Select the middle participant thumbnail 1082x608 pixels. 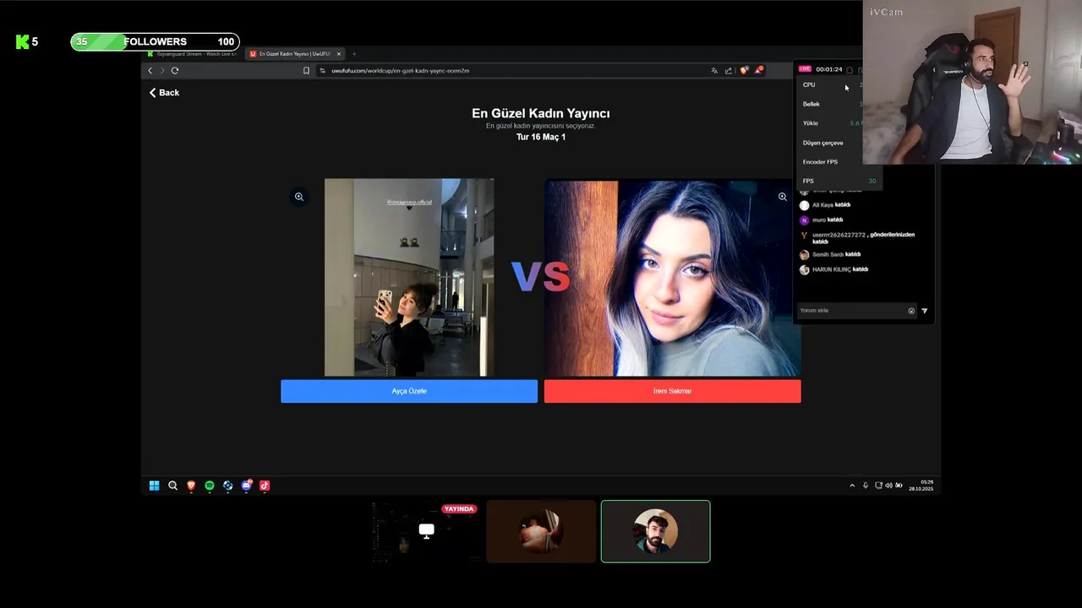tap(541, 531)
